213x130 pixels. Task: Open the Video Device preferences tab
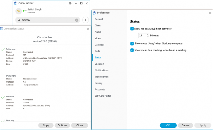tap(101, 77)
